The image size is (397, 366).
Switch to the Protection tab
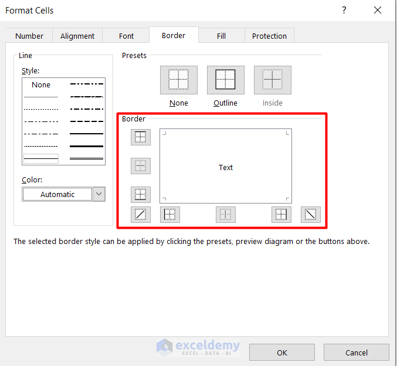pyautogui.click(x=269, y=36)
